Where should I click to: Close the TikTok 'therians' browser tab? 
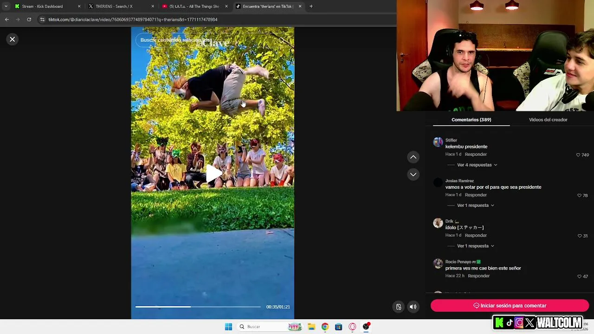pyautogui.click(x=300, y=6)
